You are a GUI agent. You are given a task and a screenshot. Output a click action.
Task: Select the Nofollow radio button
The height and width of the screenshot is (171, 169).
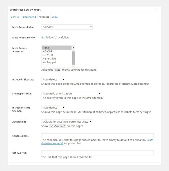click(x=55, y=37)
